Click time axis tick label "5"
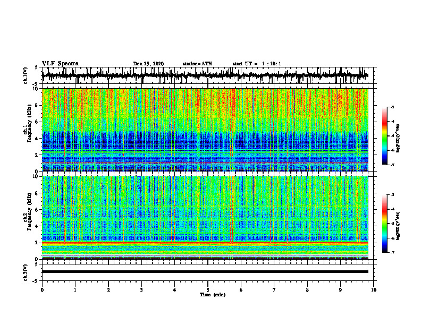Viewport: 421px width, 325px height. click(208, 290)
